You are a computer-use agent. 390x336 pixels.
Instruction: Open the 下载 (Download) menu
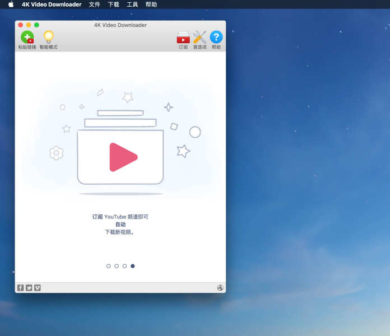(114, 4)
